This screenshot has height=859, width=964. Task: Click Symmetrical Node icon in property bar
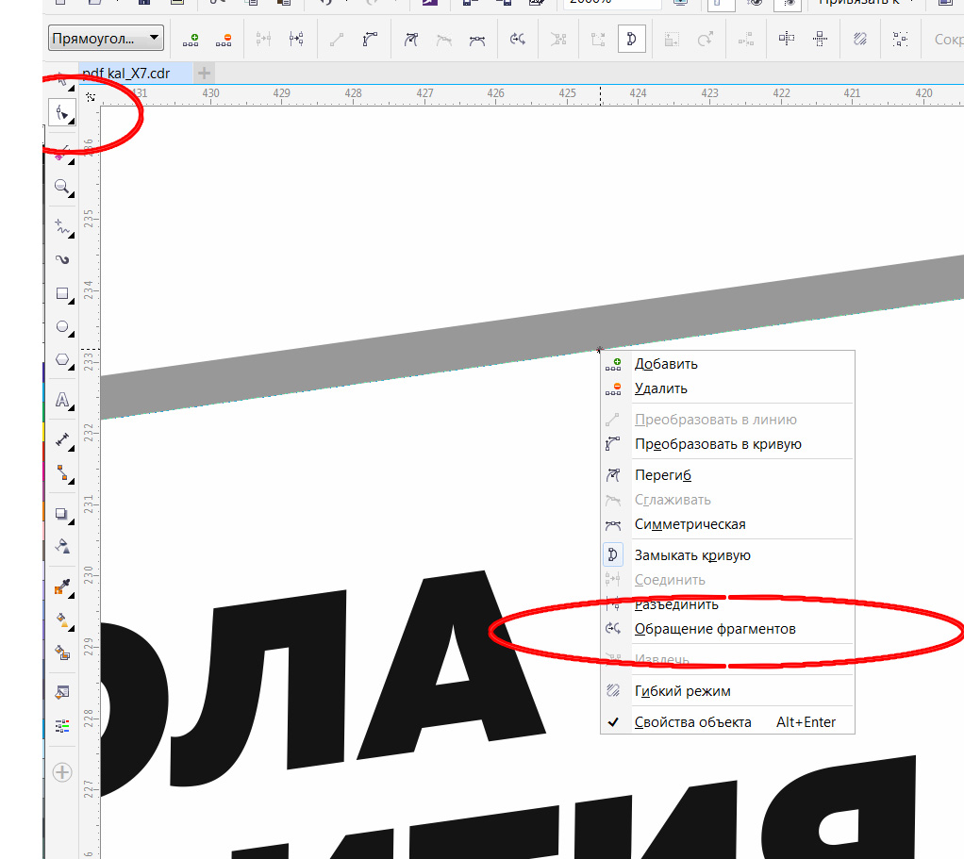(x=477, y=40)
